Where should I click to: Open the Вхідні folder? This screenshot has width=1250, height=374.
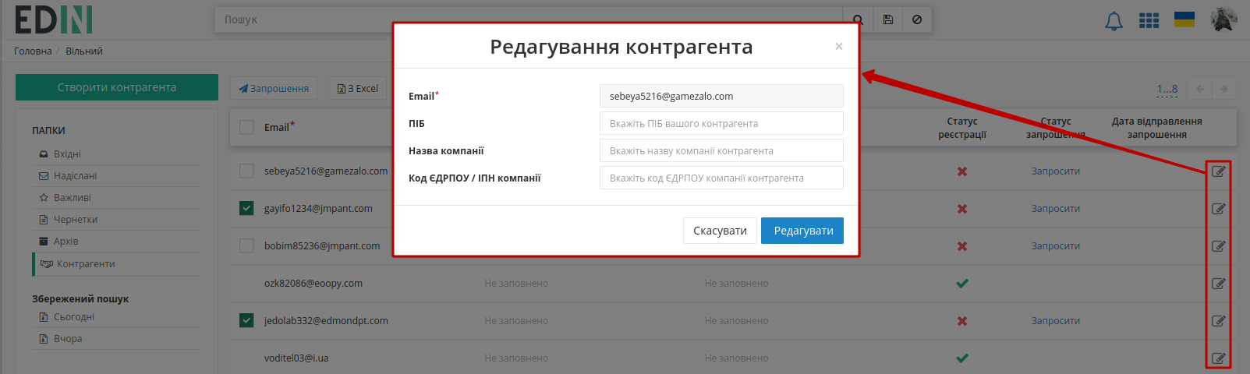coord(67,154)
